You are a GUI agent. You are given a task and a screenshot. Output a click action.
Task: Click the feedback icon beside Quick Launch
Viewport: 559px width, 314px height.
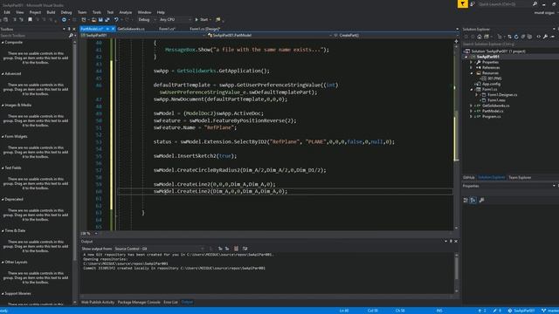(473, 3)
